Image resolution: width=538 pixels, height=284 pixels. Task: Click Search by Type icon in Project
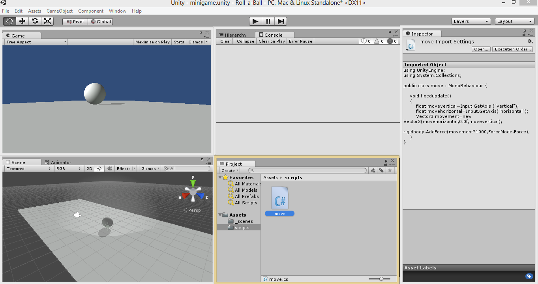[x=373, y=170]
